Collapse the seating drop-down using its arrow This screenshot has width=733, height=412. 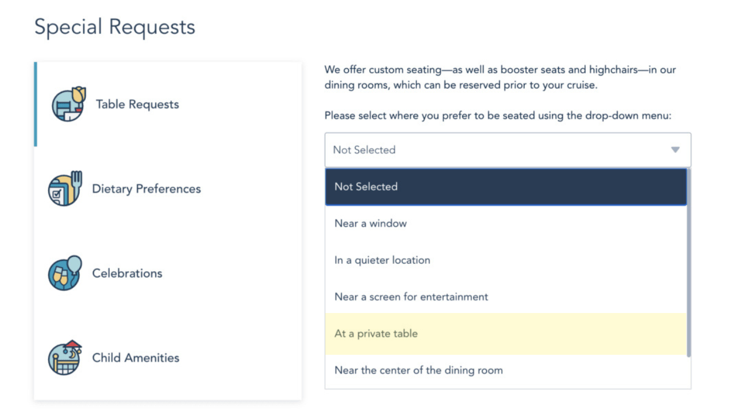675,150
